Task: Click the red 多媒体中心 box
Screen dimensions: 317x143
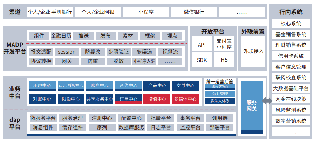Action: (x=185, y=99)
